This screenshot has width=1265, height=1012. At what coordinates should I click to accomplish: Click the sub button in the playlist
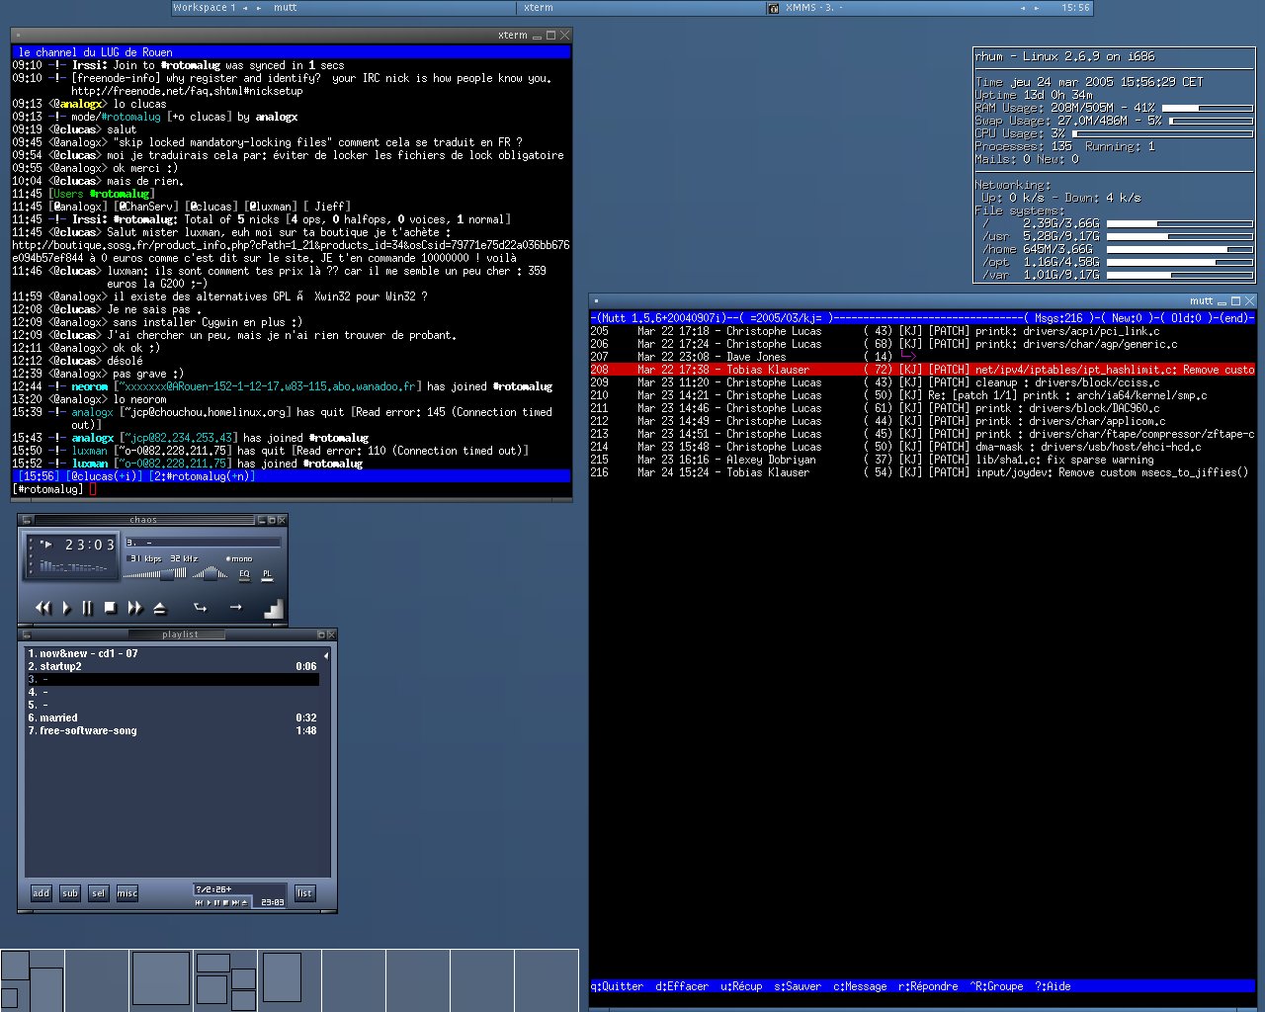(69, 893)
